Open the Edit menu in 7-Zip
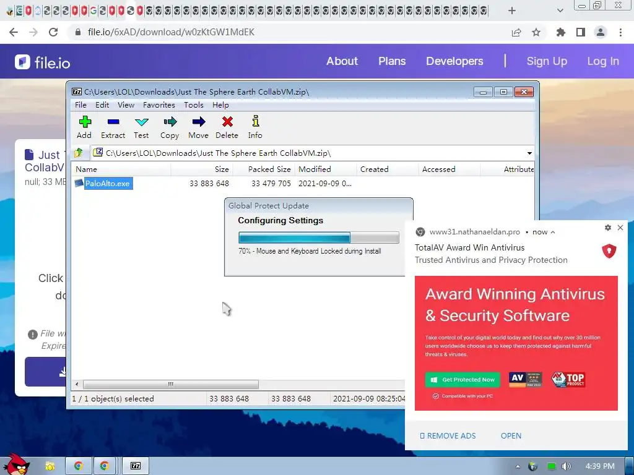This screenshot has height=475, width=634. point(102,105)
